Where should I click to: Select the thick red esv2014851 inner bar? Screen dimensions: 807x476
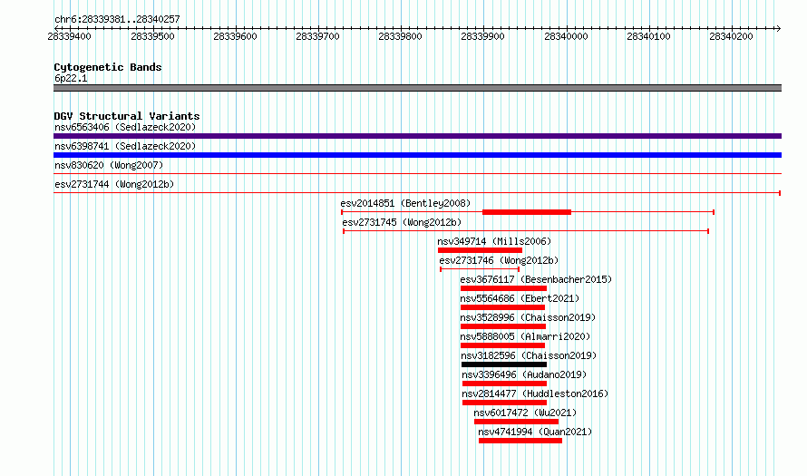pyautogui.click(x=527, y=212)
